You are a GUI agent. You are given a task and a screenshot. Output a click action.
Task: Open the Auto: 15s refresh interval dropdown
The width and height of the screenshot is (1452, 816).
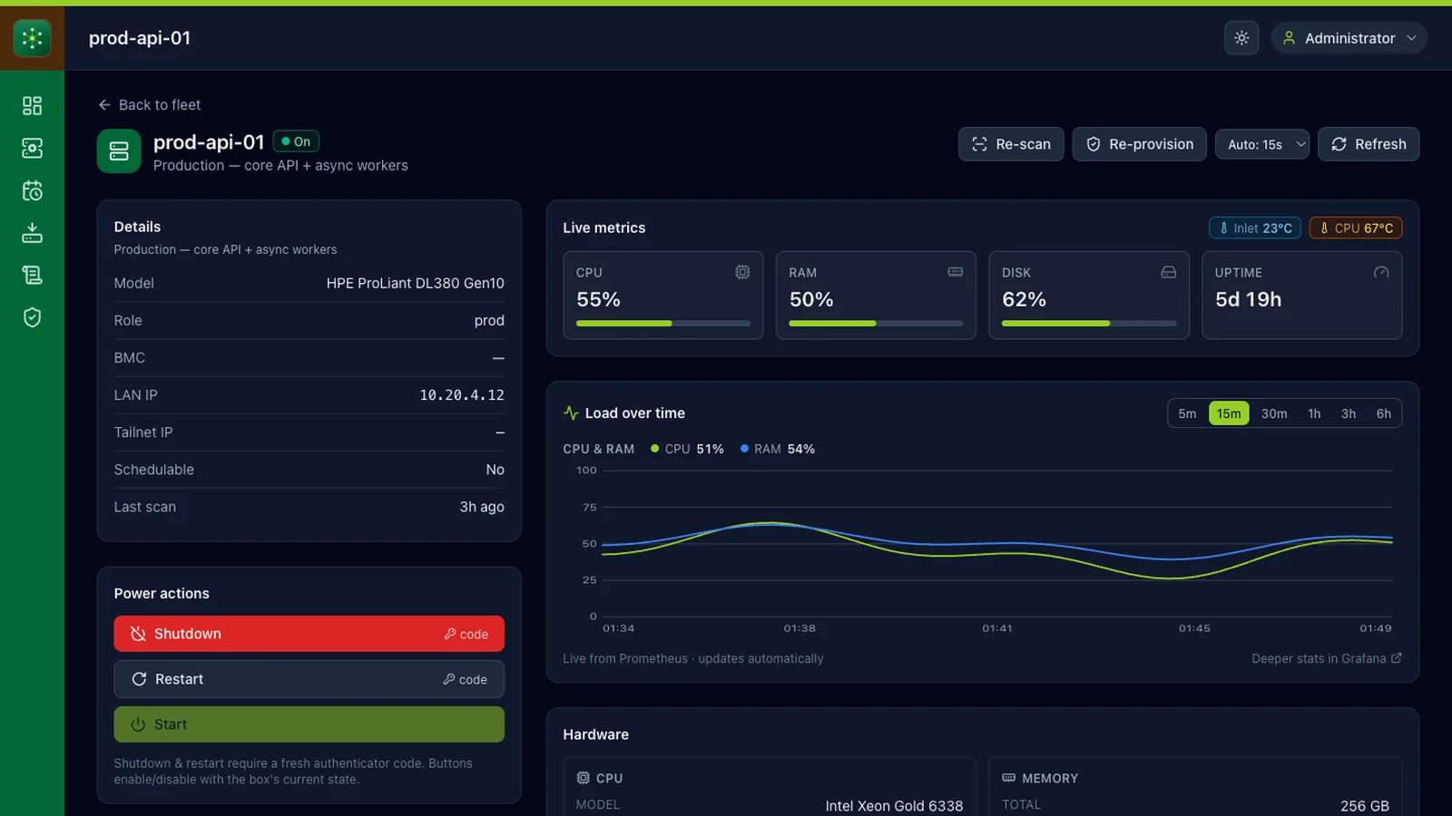pyautogui.click(x=1262, y=144)
